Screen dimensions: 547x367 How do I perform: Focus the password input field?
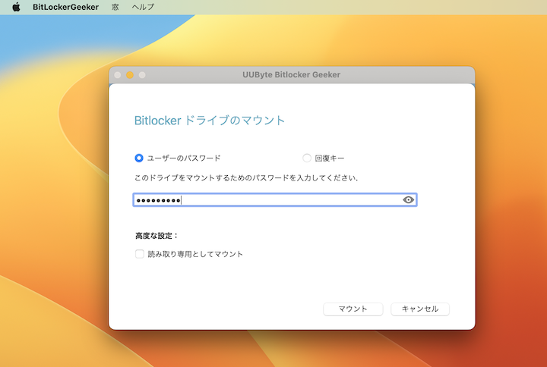tap(275, 200)
